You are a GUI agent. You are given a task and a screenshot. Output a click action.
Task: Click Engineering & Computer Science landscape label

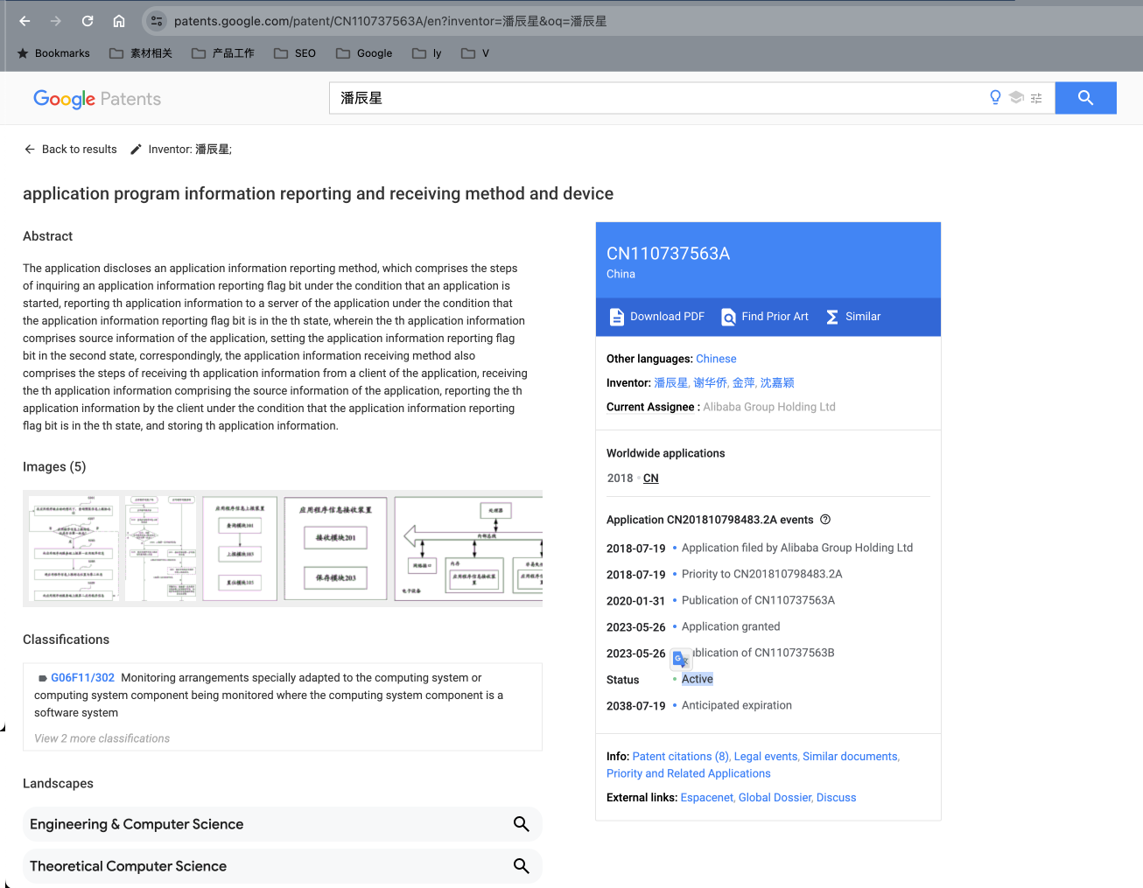pyautogui.click(x=137, y=824)
